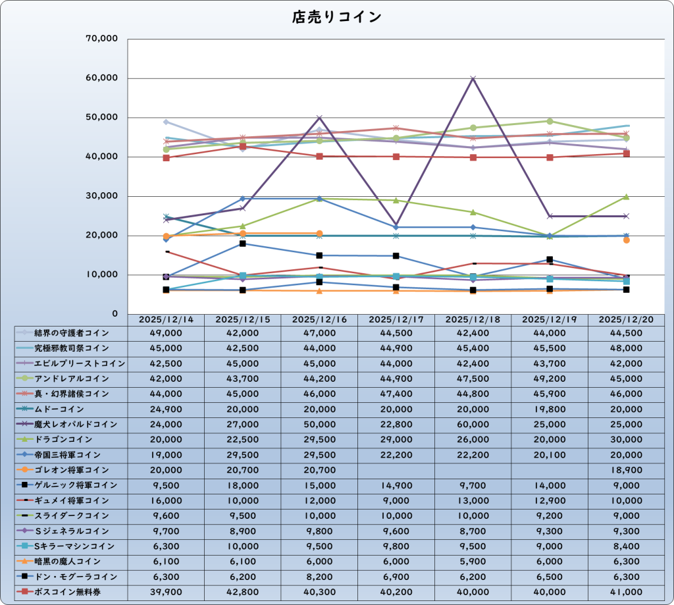Click the 結界の守護者コイン legend marker
Image resolution: width=674 pixels, height=605 pixels.
[25, 332]
